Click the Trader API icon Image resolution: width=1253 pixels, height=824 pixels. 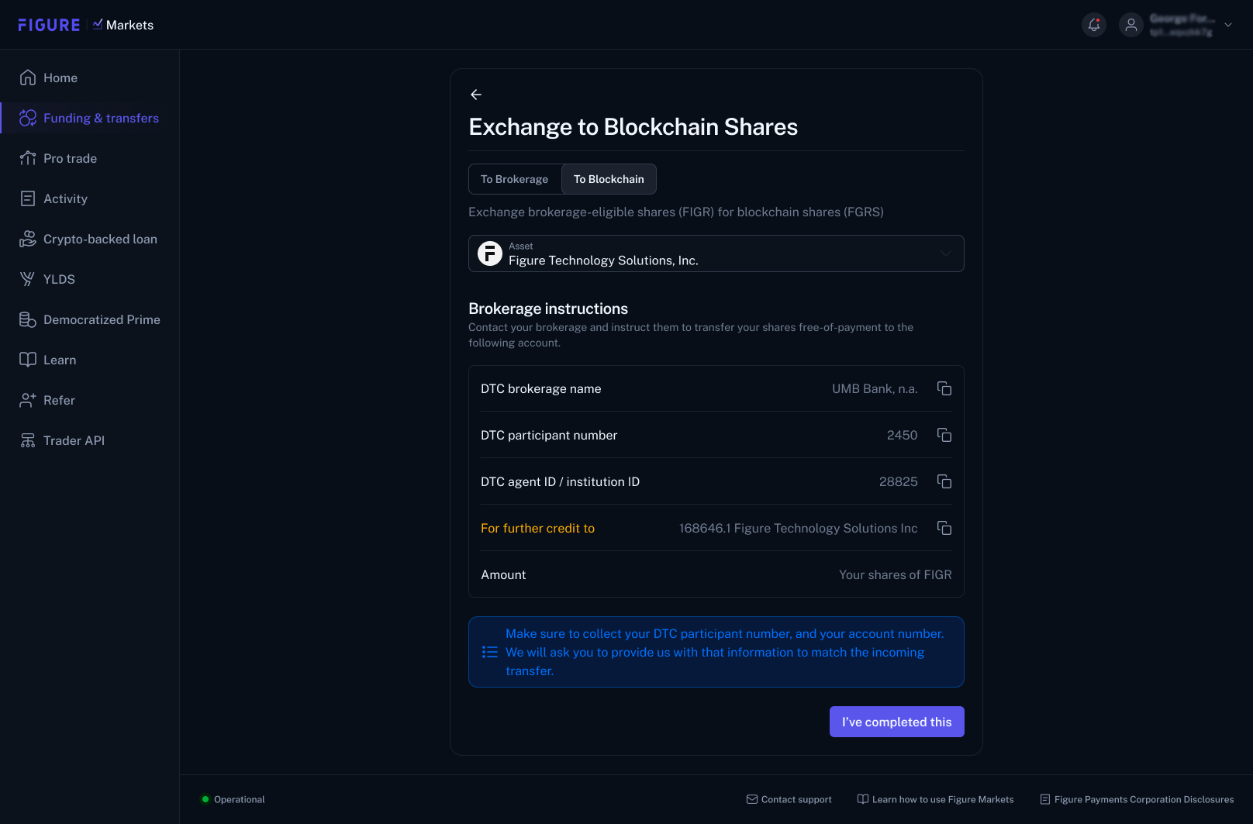click(28, 440)
